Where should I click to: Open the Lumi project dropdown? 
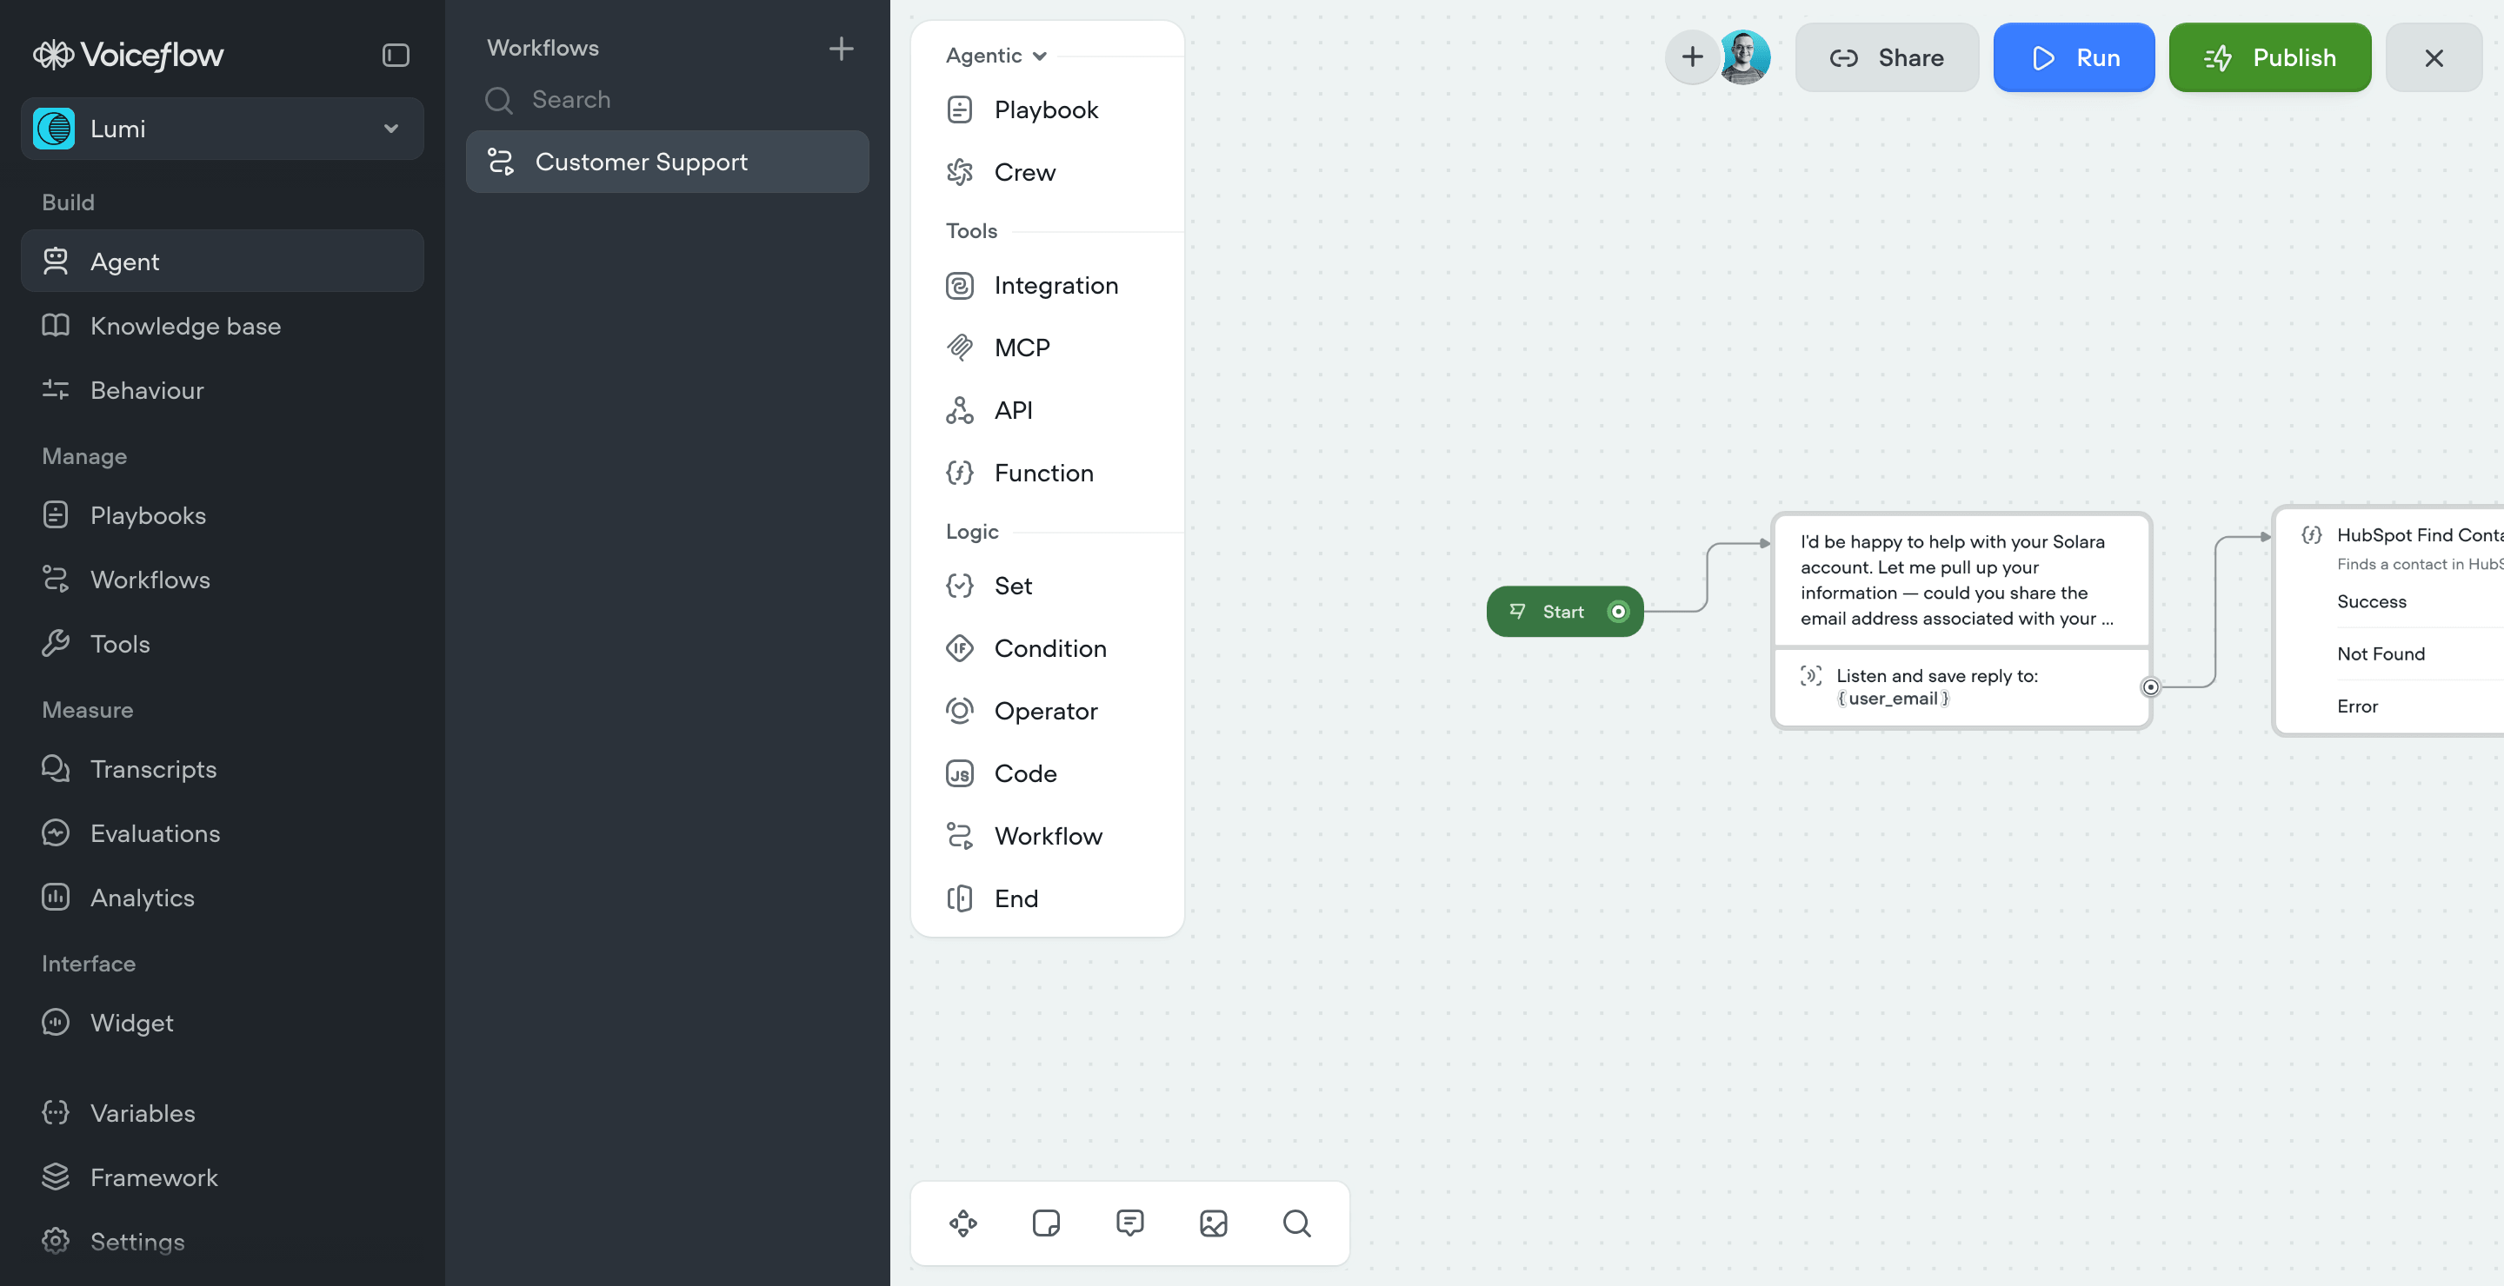(222, 129)
